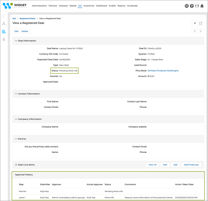This screenshot has height=201, width=208.
Task: Go to the previous record arrow
Action: point(195,31)
